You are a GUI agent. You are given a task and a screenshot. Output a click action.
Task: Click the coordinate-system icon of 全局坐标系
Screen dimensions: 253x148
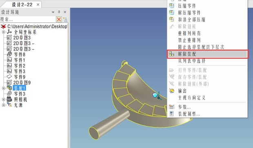pos(9,32)
